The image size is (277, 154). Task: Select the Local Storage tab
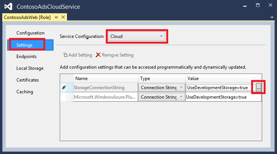tap(30, 68)
